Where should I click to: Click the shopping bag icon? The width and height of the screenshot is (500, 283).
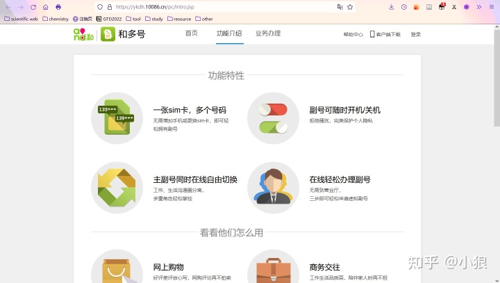(x=117, y=270)
